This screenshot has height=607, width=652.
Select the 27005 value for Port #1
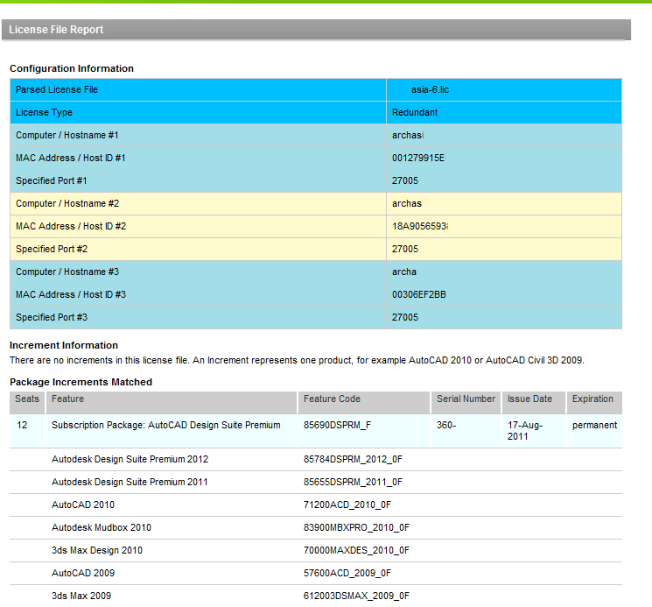405,180
